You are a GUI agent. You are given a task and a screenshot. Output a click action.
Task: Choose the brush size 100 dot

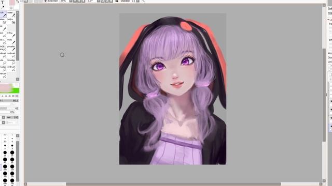coord(5,166)
